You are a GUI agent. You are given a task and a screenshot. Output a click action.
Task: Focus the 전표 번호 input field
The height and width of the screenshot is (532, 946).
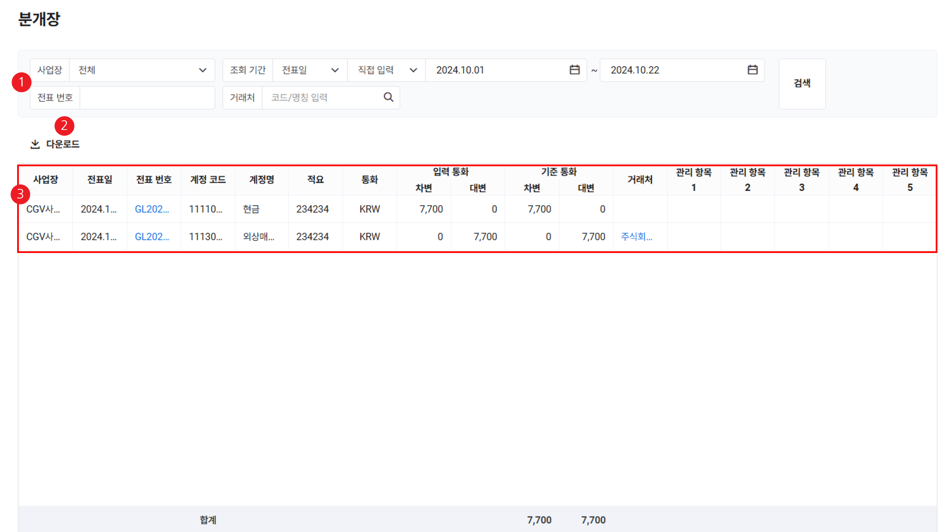tap(147, 98)
